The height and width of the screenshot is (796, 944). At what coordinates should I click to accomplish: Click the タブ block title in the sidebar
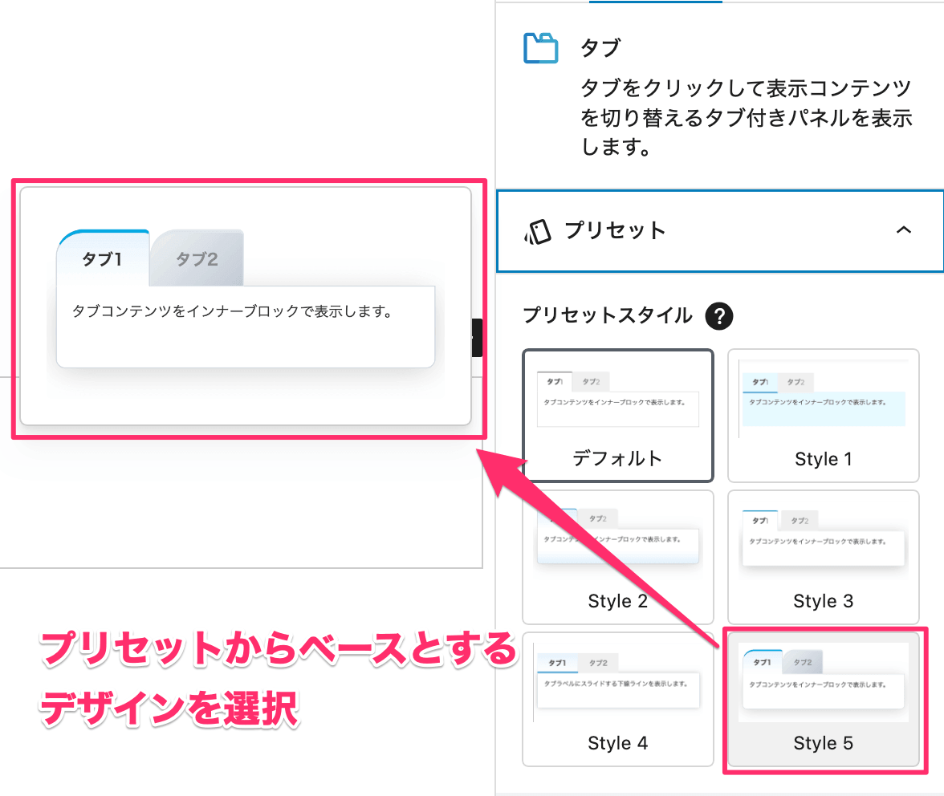[x=600, y=48]
